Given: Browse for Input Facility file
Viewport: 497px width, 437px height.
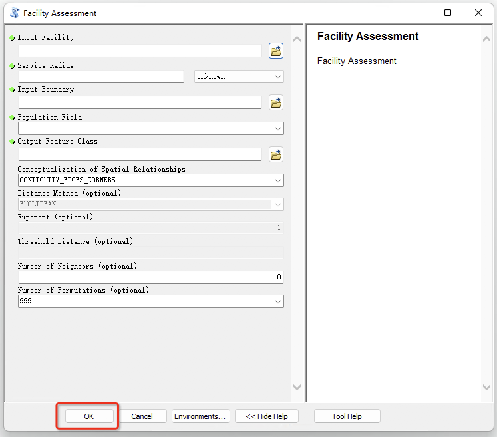Looking at the screenshot, I should click(x=276, y=51).
